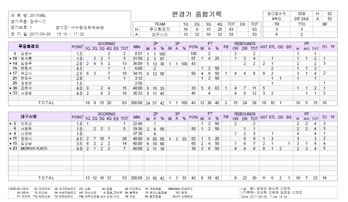Screen dimensions: 348x202
Task: Select player name '나경원' in the 대구시청 table
Action: click(x=26, y=134)
